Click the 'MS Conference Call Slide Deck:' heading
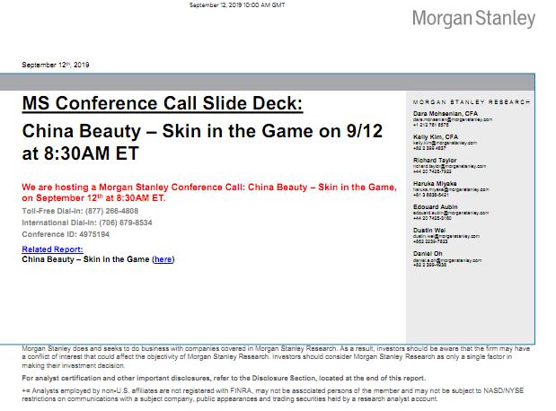The image size is (556, 411). (x=163, y=103)
